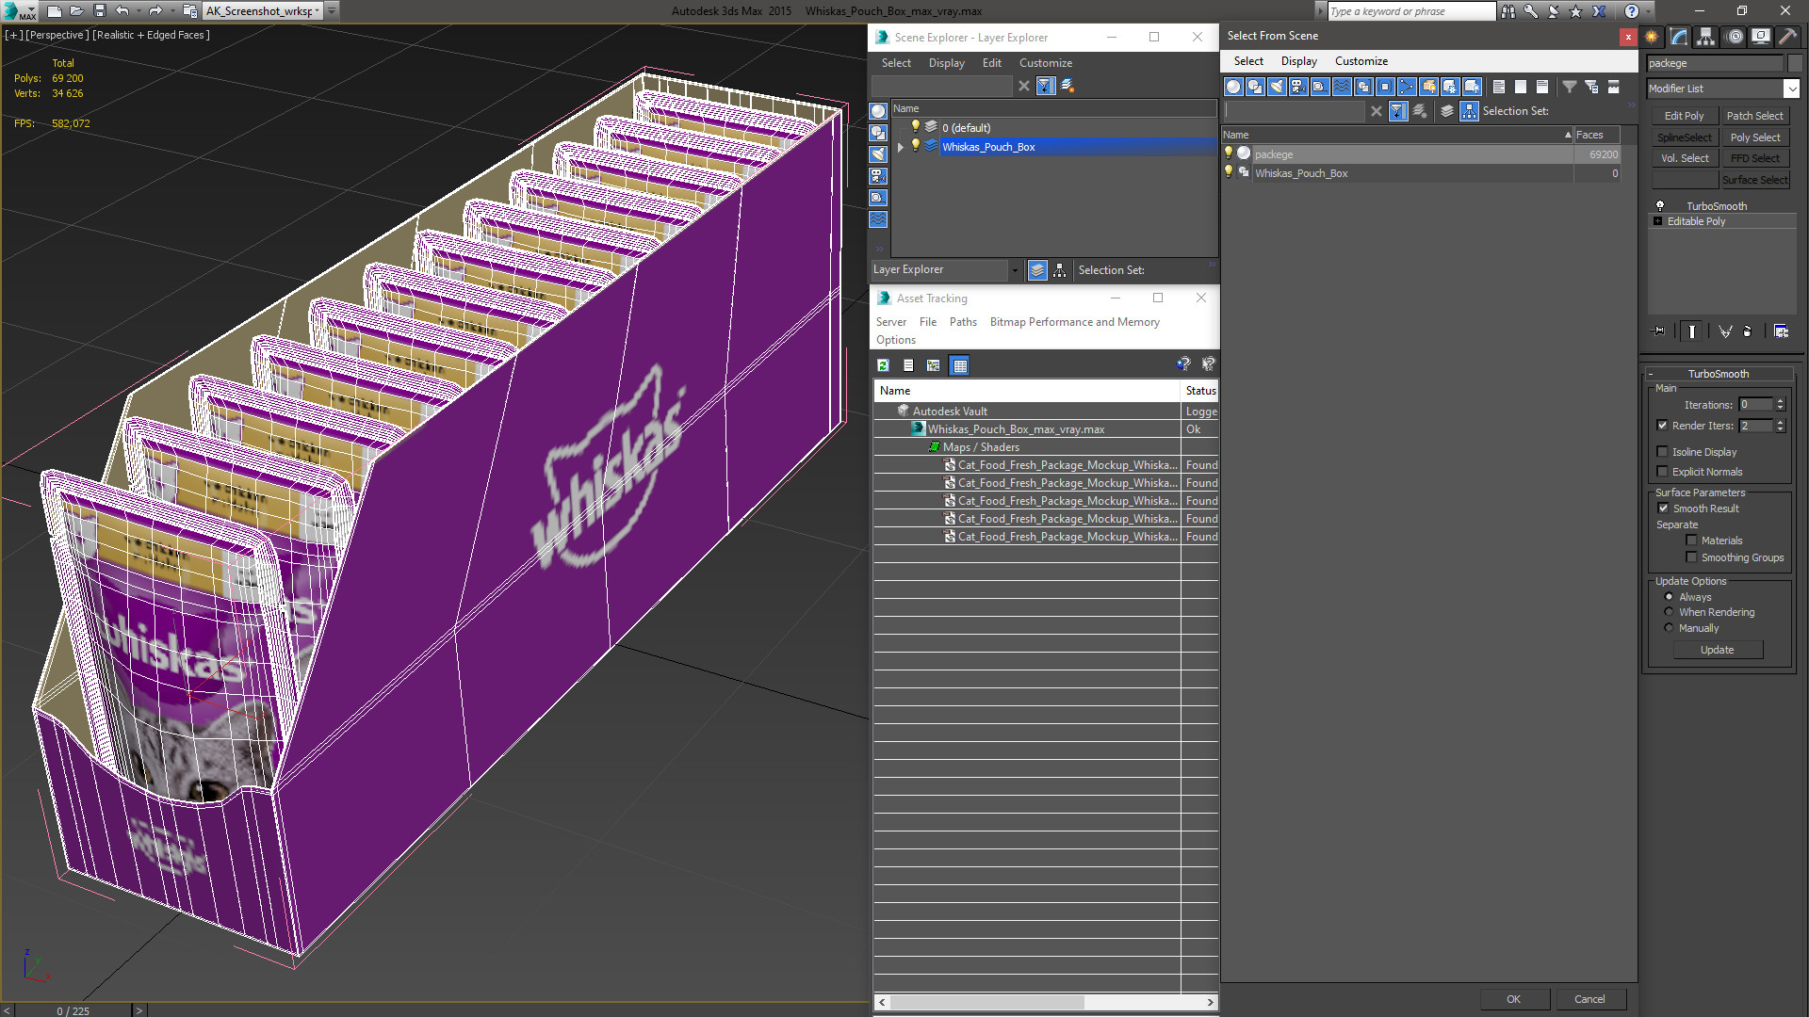Image resolution: width=1809 pixels, height=1017 pixels.
Task: Open Select menu in Scene Explorer
Action: [x=896, y=63]
